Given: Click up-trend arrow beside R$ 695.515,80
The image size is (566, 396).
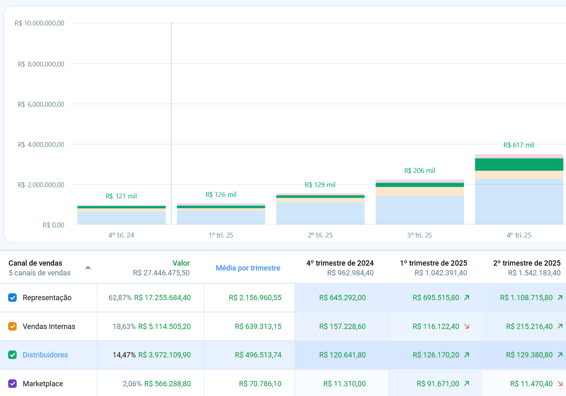Looking at the screenshot, I should tap(467, 298).
